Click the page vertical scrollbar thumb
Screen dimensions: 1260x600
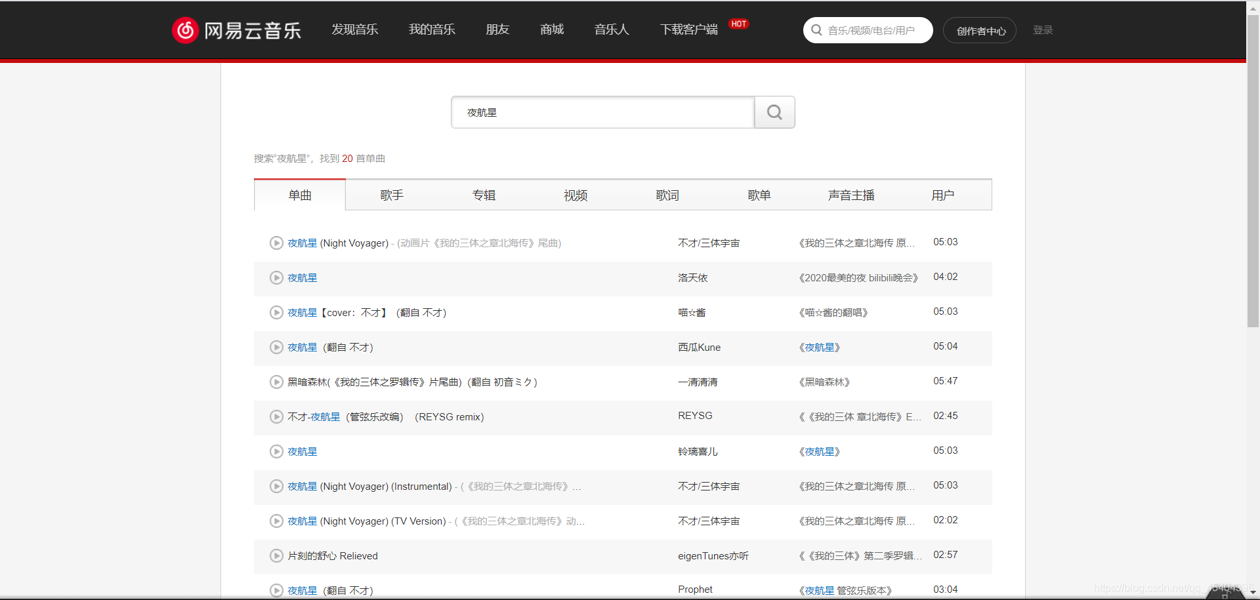click(1253, 170)
